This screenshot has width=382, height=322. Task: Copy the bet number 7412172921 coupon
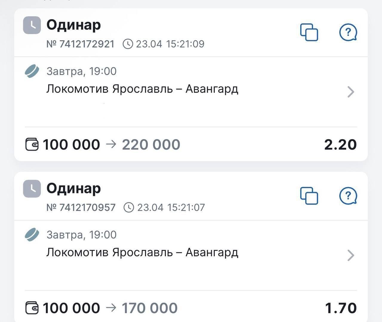pyautogui.click(x=309, y=32)
